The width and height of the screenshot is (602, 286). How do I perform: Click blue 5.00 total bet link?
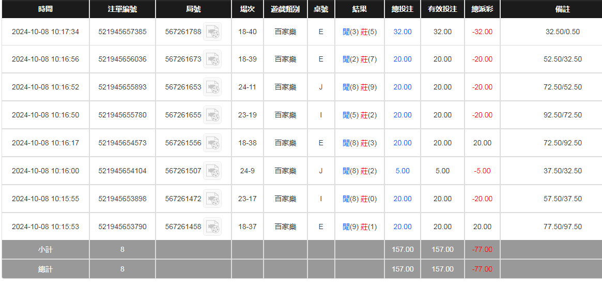(x=403, y=171)
